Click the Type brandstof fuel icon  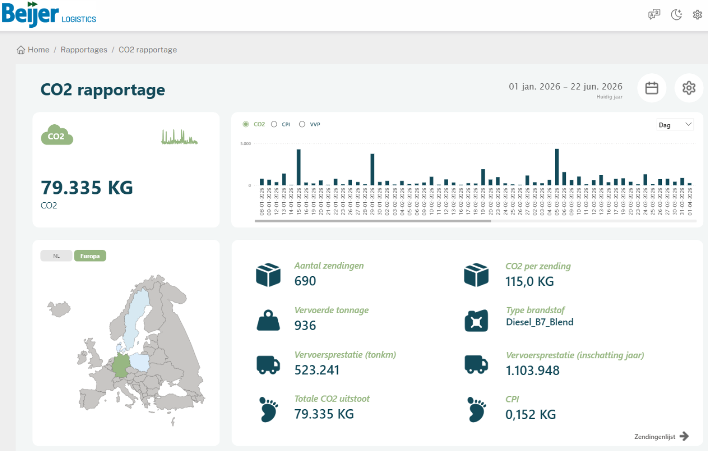pos(476,321)
